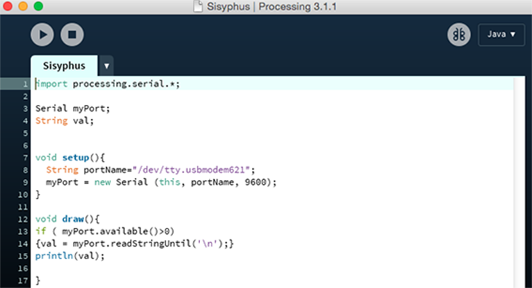Select the Sisyphus sketch tab

(64, 66)
